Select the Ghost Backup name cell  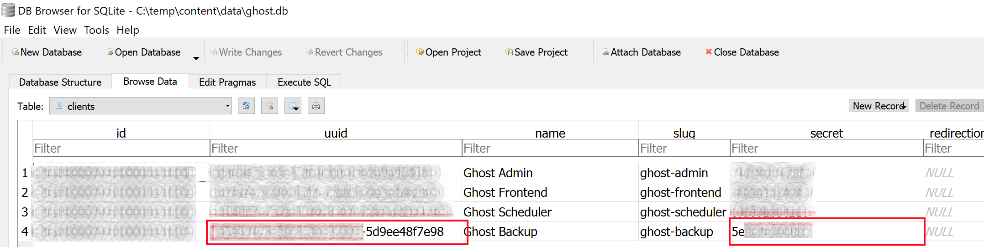coord(550,232)
